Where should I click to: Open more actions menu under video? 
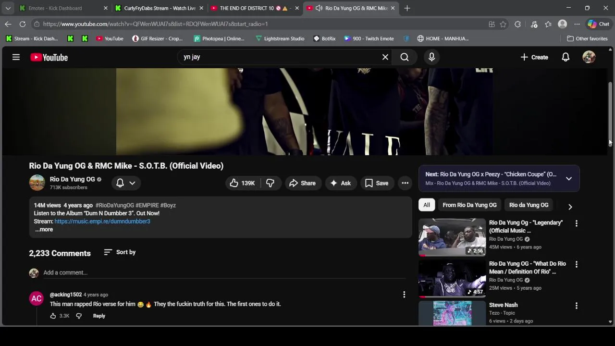point(405,183)
